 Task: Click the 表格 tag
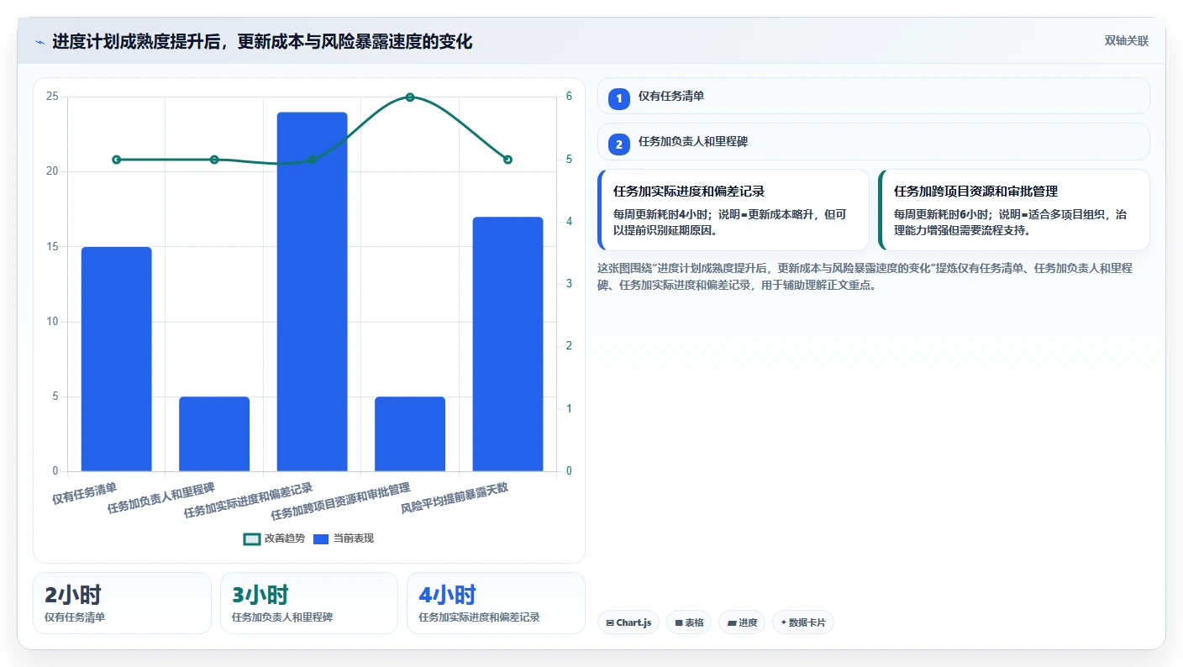(x=689, y=622)
